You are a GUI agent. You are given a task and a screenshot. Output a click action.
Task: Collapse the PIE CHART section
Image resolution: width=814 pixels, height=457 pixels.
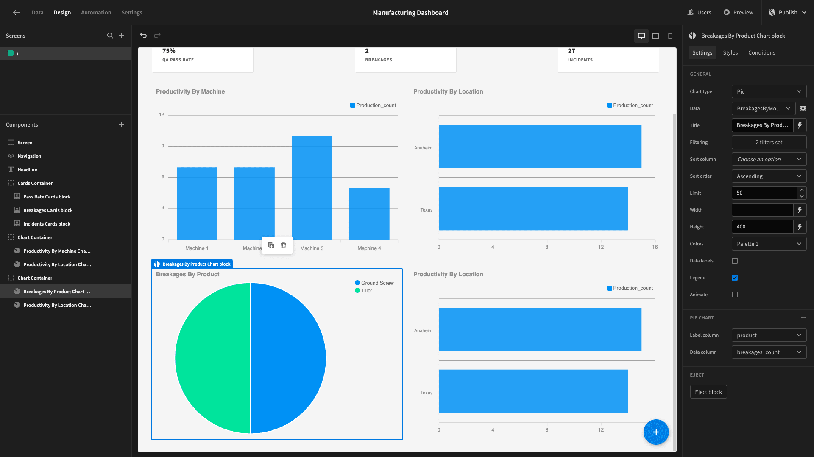[x=803, y=317]
